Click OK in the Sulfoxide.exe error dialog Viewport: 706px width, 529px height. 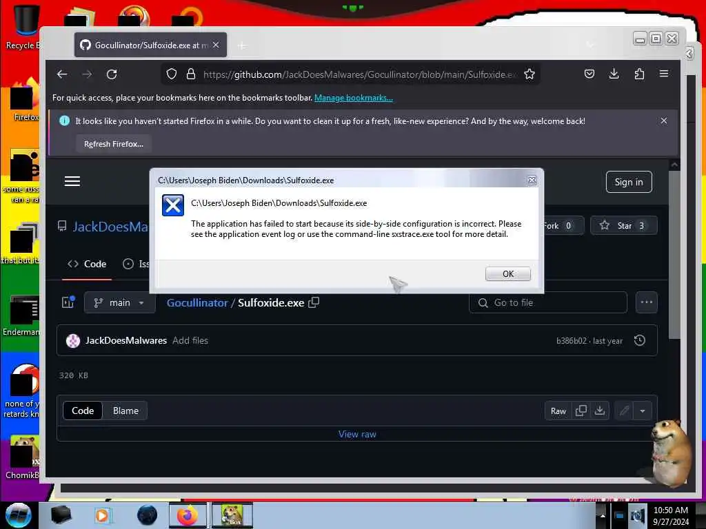[507, 273]
